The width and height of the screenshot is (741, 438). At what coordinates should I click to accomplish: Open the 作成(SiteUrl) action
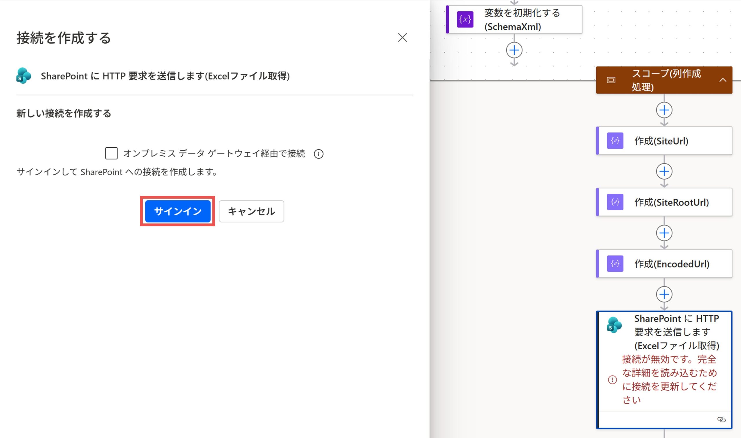pyautogui.click(x=664, y=141)
